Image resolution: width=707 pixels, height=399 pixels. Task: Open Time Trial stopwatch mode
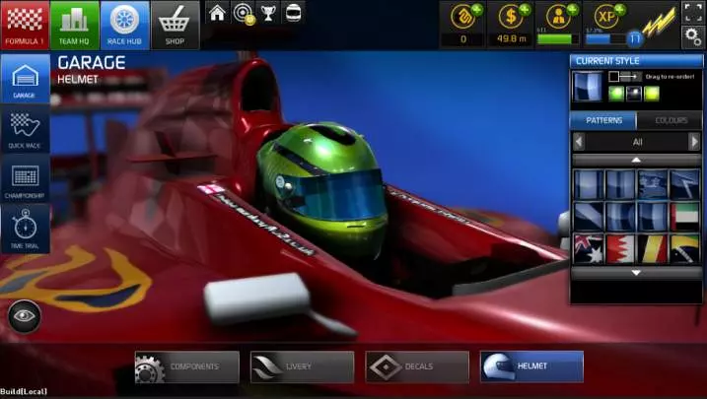coord(25,229)
